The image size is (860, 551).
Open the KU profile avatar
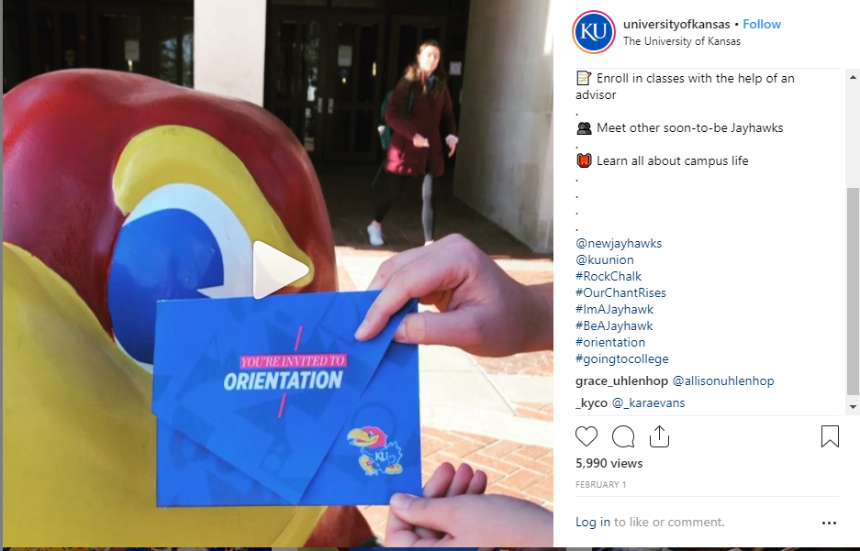[594, 32]
